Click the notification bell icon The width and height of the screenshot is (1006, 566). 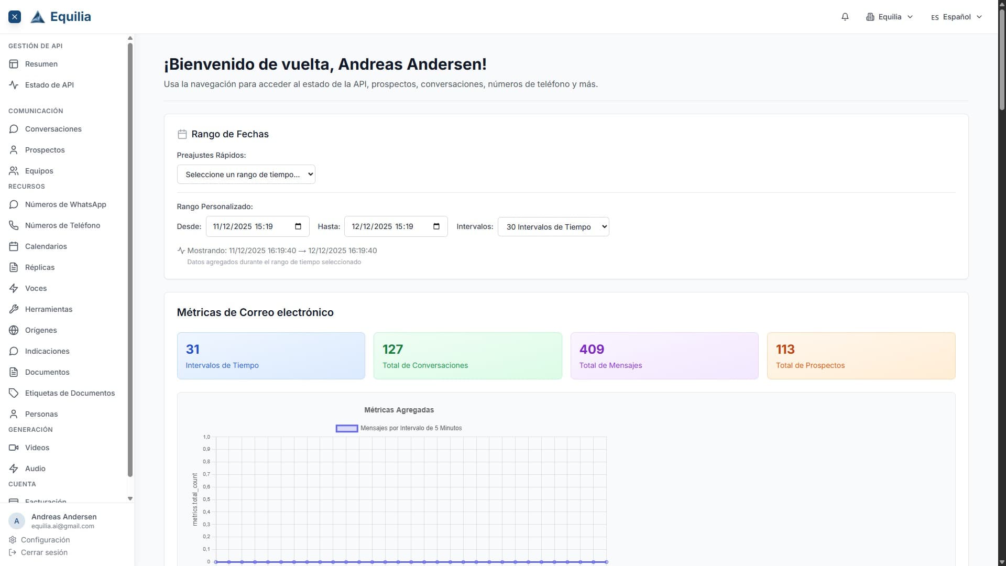[845, 16]
